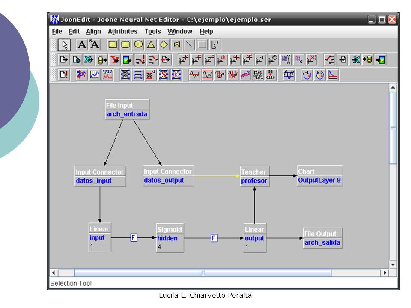411x308 pixels.
Task: Click the VIS chart icon
Action: click(107, 75)
